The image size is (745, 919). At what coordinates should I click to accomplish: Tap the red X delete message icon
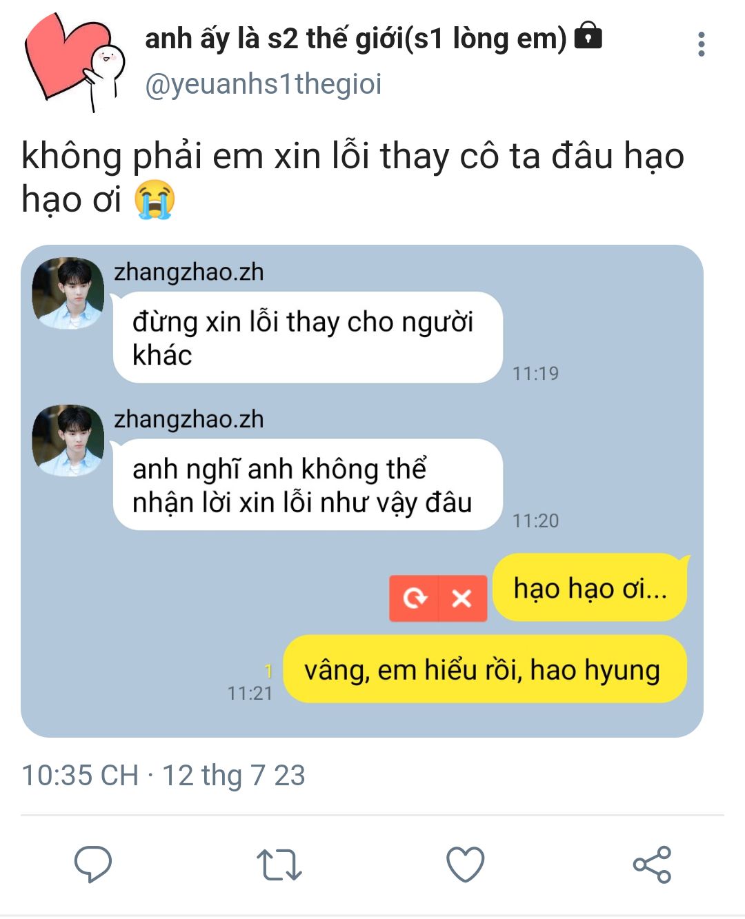click(x=462, y=598)
